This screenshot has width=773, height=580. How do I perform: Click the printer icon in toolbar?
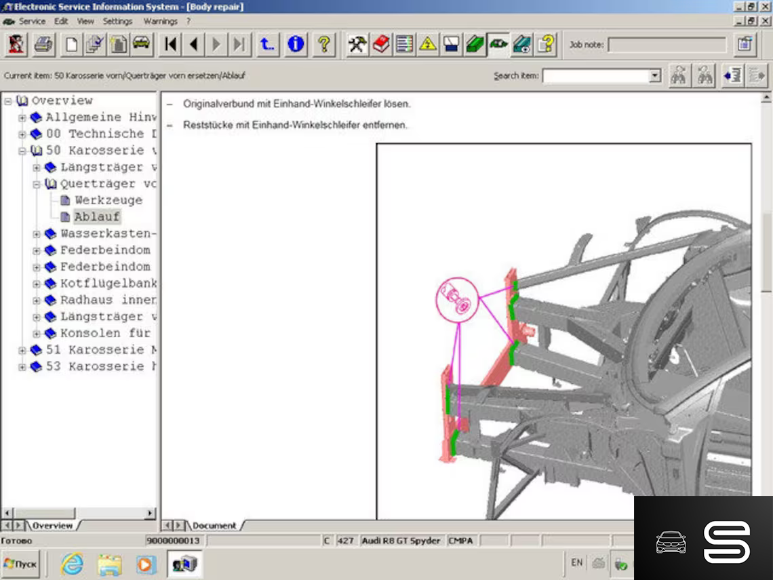click(43, 45)
